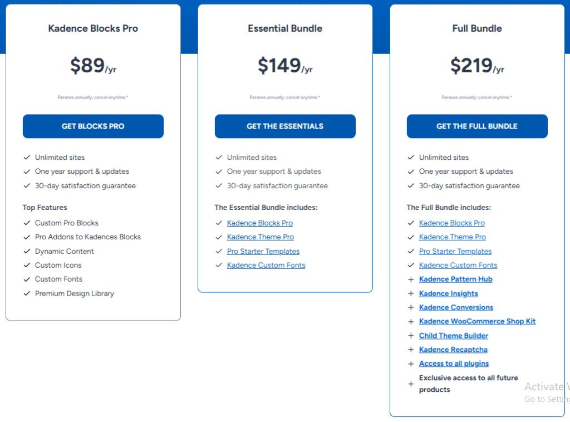570x422 pixels.
Task: Open the Pro Starter Templates link in Full Bundle
Action: (455, 251)
